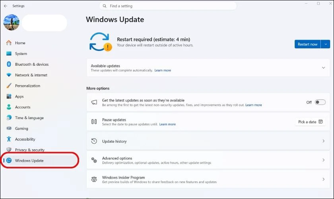The image size is (334, 199).
Task: Click Learn more for latest updates option
Action: [254, 105]
